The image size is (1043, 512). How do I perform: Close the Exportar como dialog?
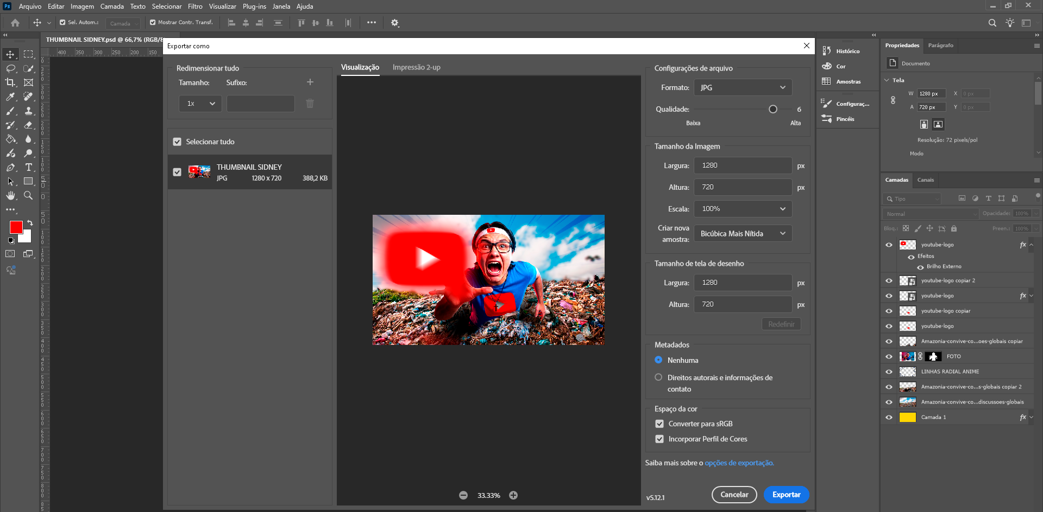[807, 46]
